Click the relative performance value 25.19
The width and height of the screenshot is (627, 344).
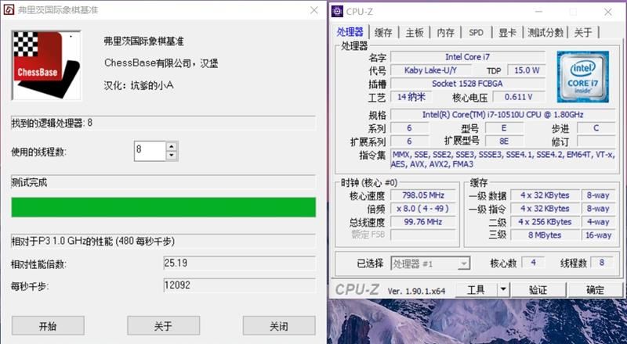(x=240, y=263)
